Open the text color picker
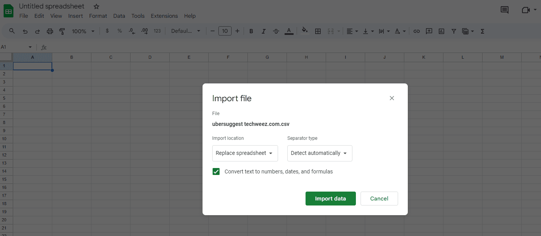 (x=289, y=31)
